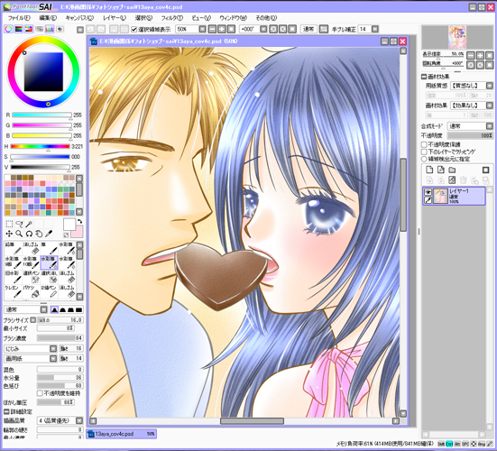Image resolution: width=497 pixels, height=451 pixels.
Task: Open the ウィンドウ menu
Action: (233, 18)
